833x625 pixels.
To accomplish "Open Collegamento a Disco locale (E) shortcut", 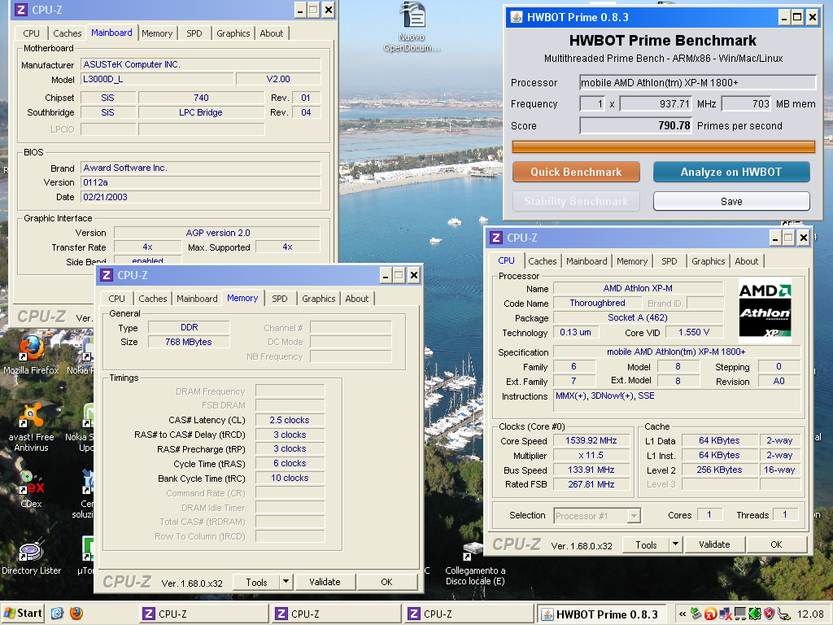I will pos(475,565).
